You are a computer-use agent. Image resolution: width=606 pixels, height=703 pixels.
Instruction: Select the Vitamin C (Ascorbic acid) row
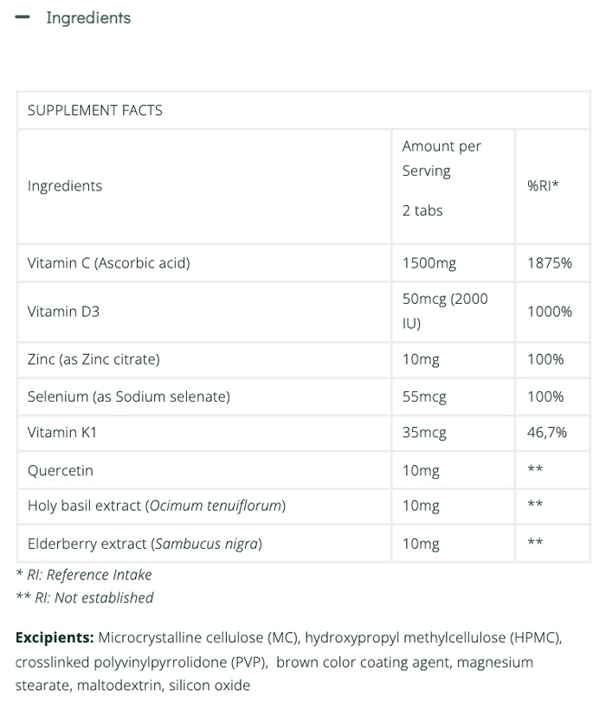(109, 262)
